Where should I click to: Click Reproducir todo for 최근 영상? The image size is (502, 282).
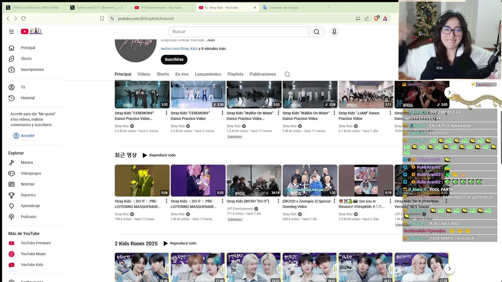[159, 155]
